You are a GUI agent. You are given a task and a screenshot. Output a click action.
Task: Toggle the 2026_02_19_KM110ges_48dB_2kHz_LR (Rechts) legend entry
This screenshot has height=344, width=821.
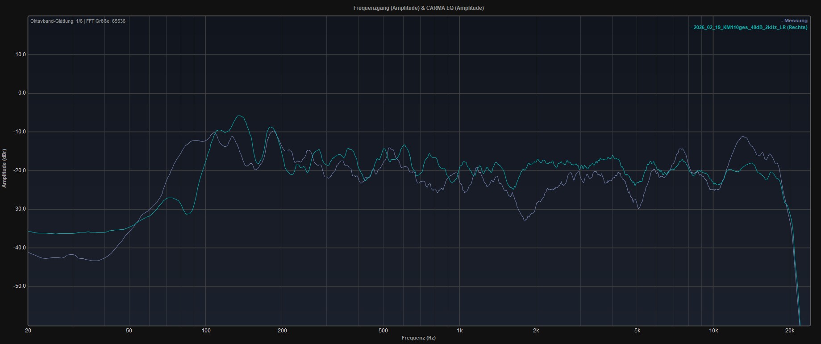click(x=750, y=27)
